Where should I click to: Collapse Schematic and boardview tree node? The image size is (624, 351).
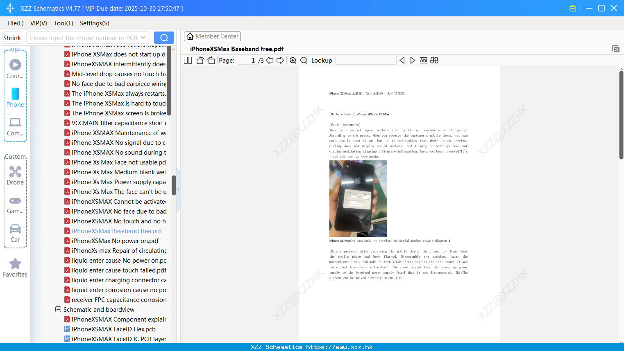(58, 310)
